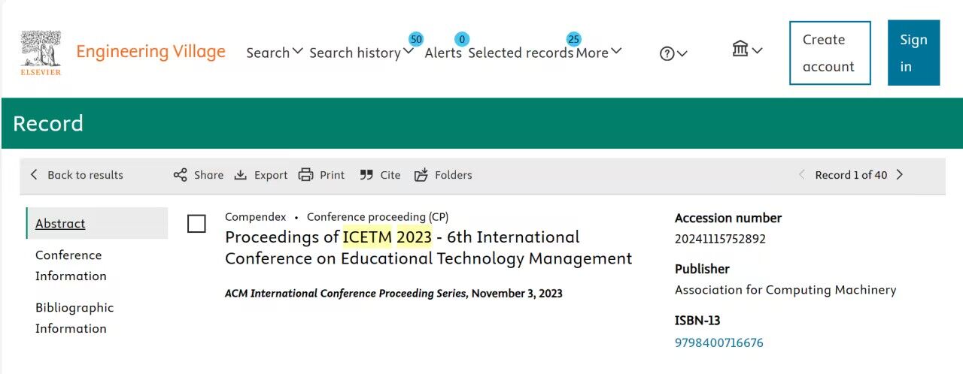
Task: Click the Elsevier tree logo
Action: pyautogui.click(x=41, y=53)
